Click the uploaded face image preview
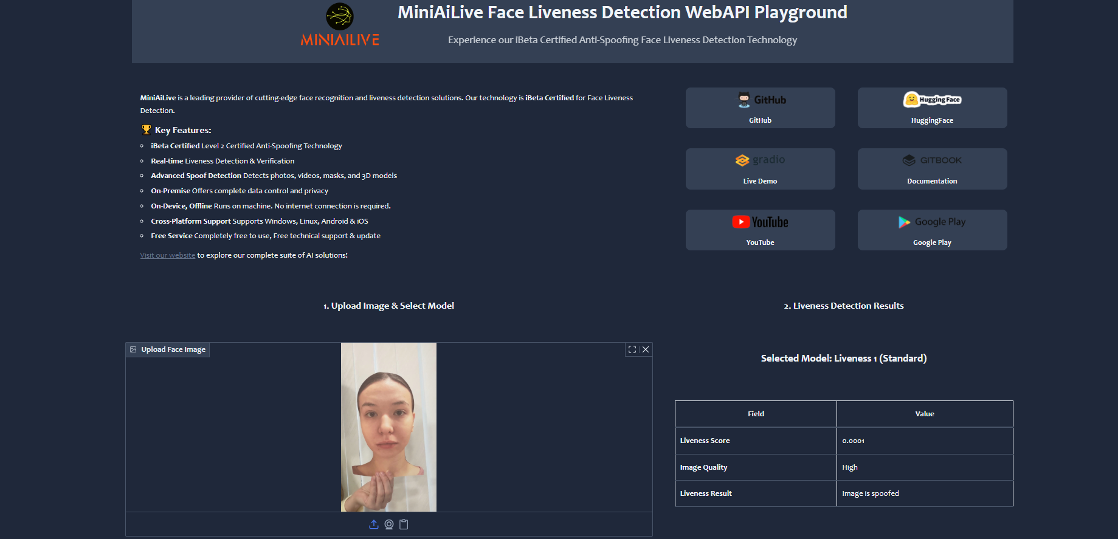The image size is (1118, 539). tap(388, 427)
